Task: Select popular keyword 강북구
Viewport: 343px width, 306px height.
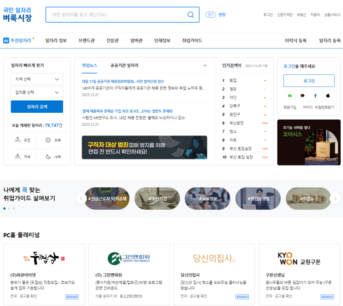Action: coord(235,106)
